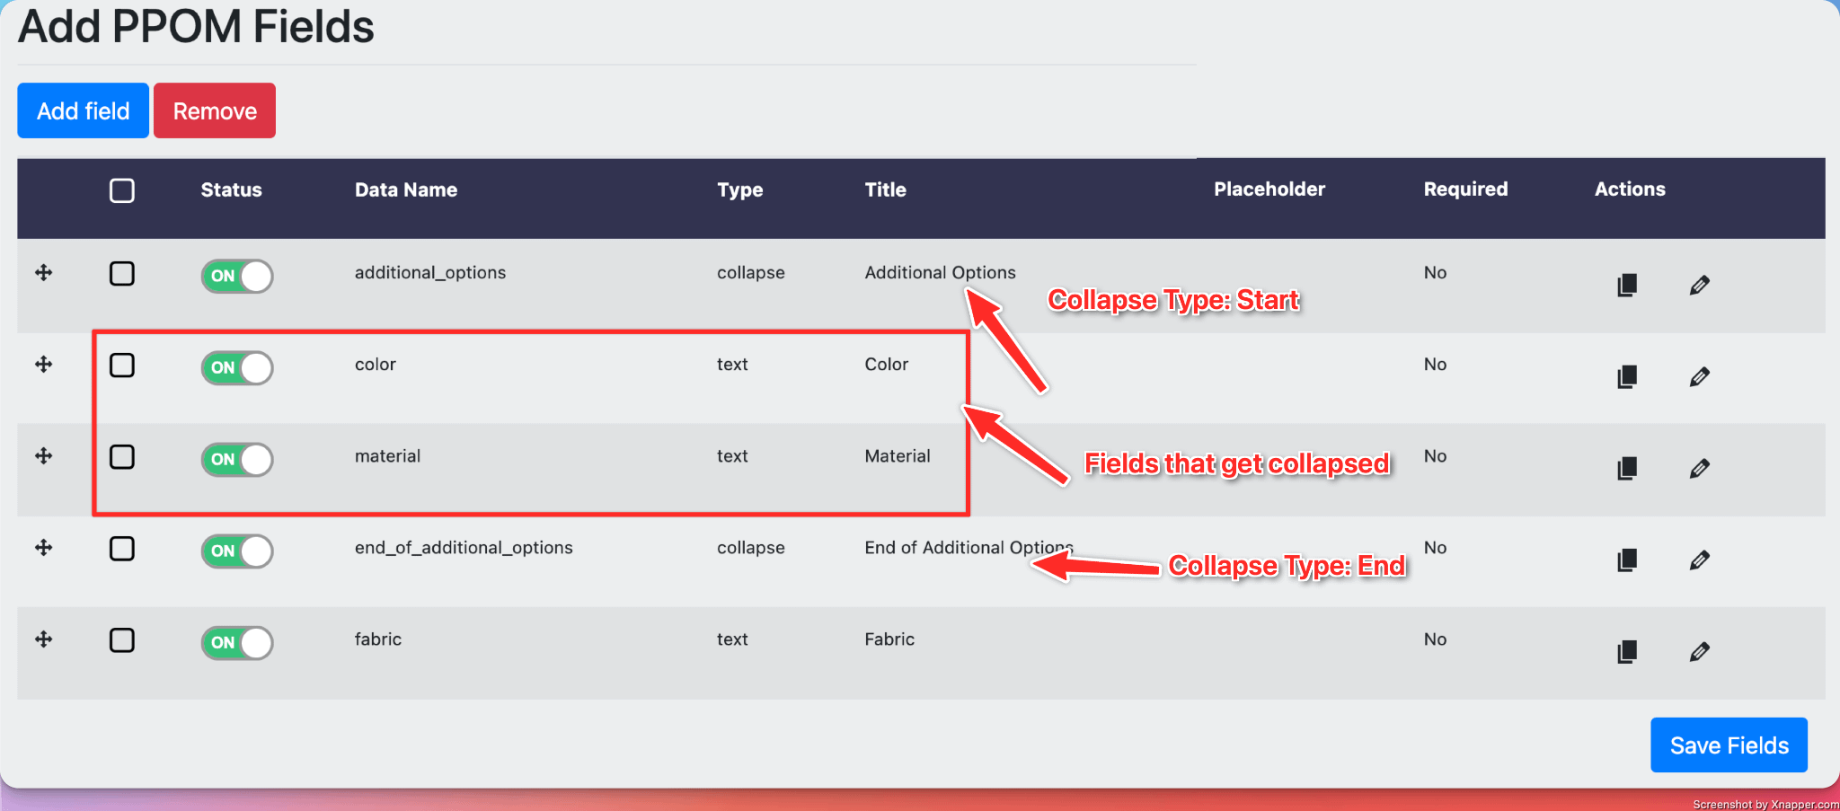Viewport: 1840px width, 811px height.
Task: Duplicate the color field using copy icon
Action: tap(1627, 377)
